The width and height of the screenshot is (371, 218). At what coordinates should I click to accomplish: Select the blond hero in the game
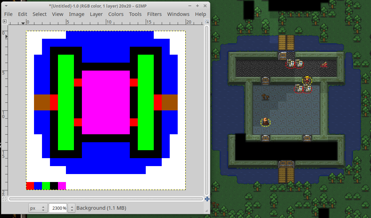307,80
